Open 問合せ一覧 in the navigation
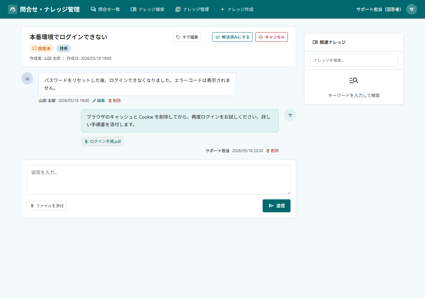Image resolution: width=425 pixels, height=299 pixels. coord(105,9)
